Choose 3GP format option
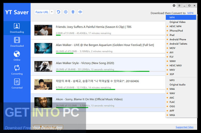 click(x=181, y=74)
